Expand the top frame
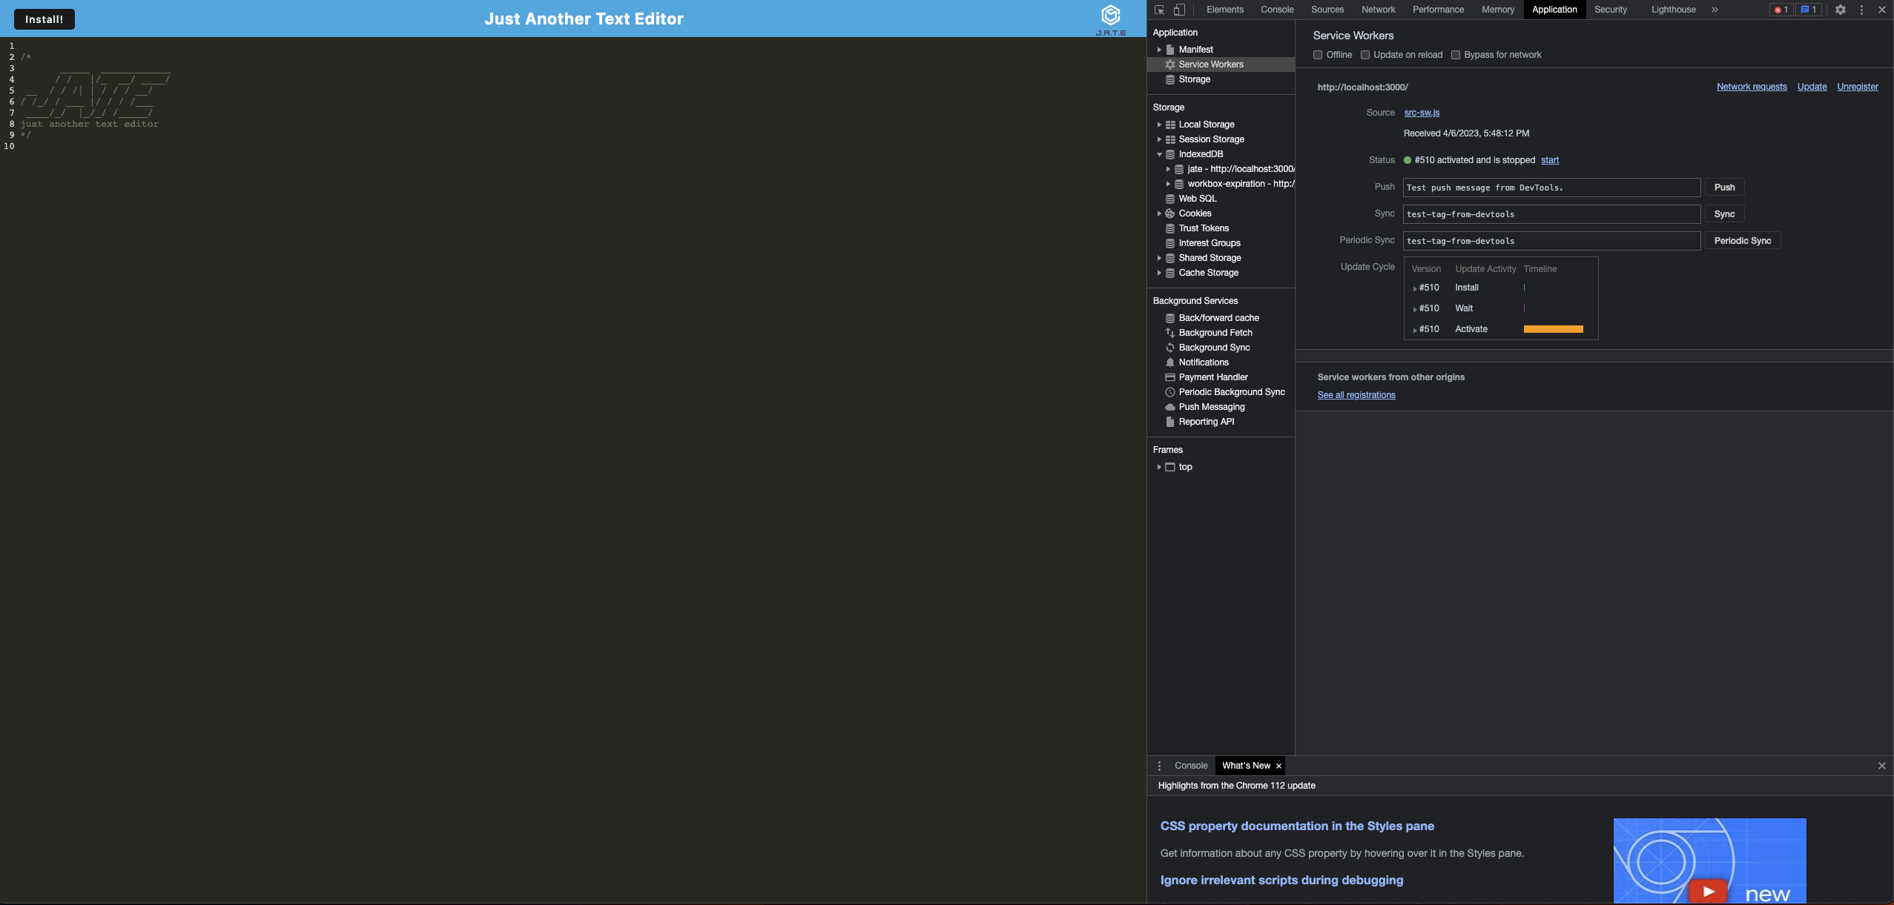1894x905 pixels. [x=1159, y=466]
